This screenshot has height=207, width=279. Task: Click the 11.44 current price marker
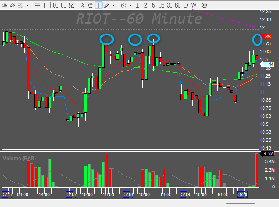pyautogui.click(x=267, y=65)
